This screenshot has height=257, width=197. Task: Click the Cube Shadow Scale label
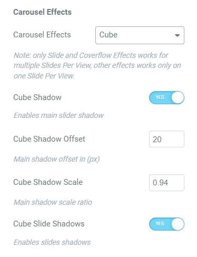[x=48, y=182]
